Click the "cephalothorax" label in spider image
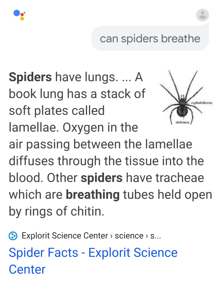Viewport: 222px width, 285px height. (202, 103)
